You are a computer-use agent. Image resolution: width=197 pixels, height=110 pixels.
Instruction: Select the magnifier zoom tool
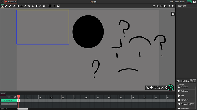point(158,88)
